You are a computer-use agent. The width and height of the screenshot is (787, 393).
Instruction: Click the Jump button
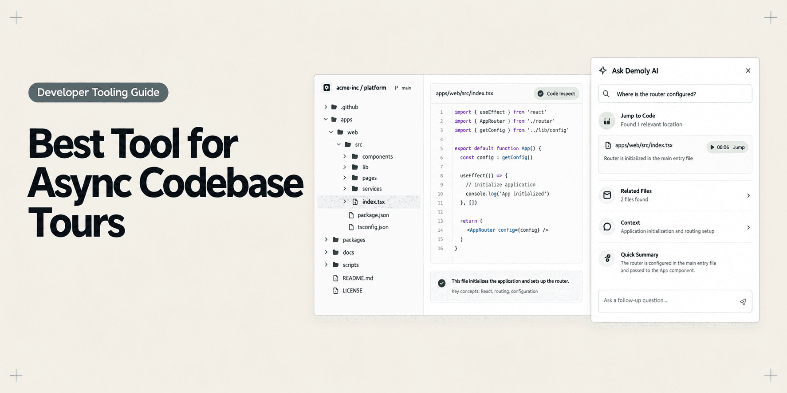[739, 147]
